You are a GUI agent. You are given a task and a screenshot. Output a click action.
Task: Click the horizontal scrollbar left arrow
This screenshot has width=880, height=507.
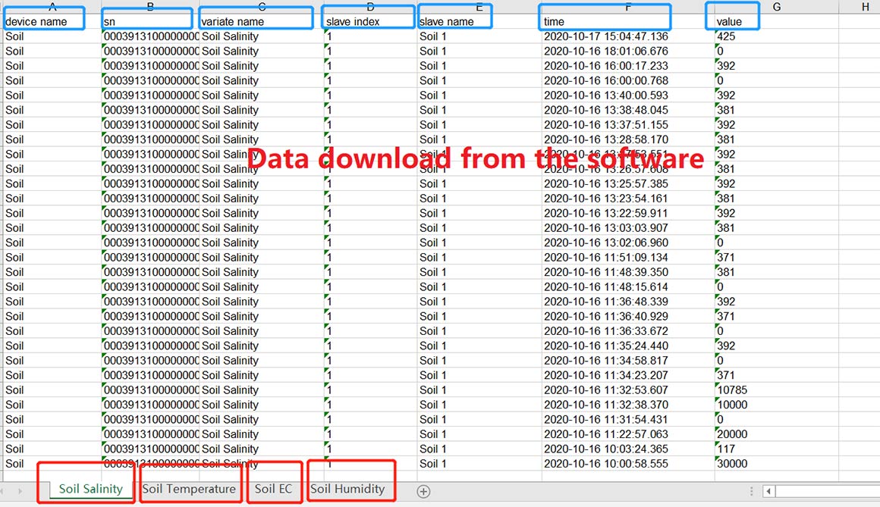(768, 491)
